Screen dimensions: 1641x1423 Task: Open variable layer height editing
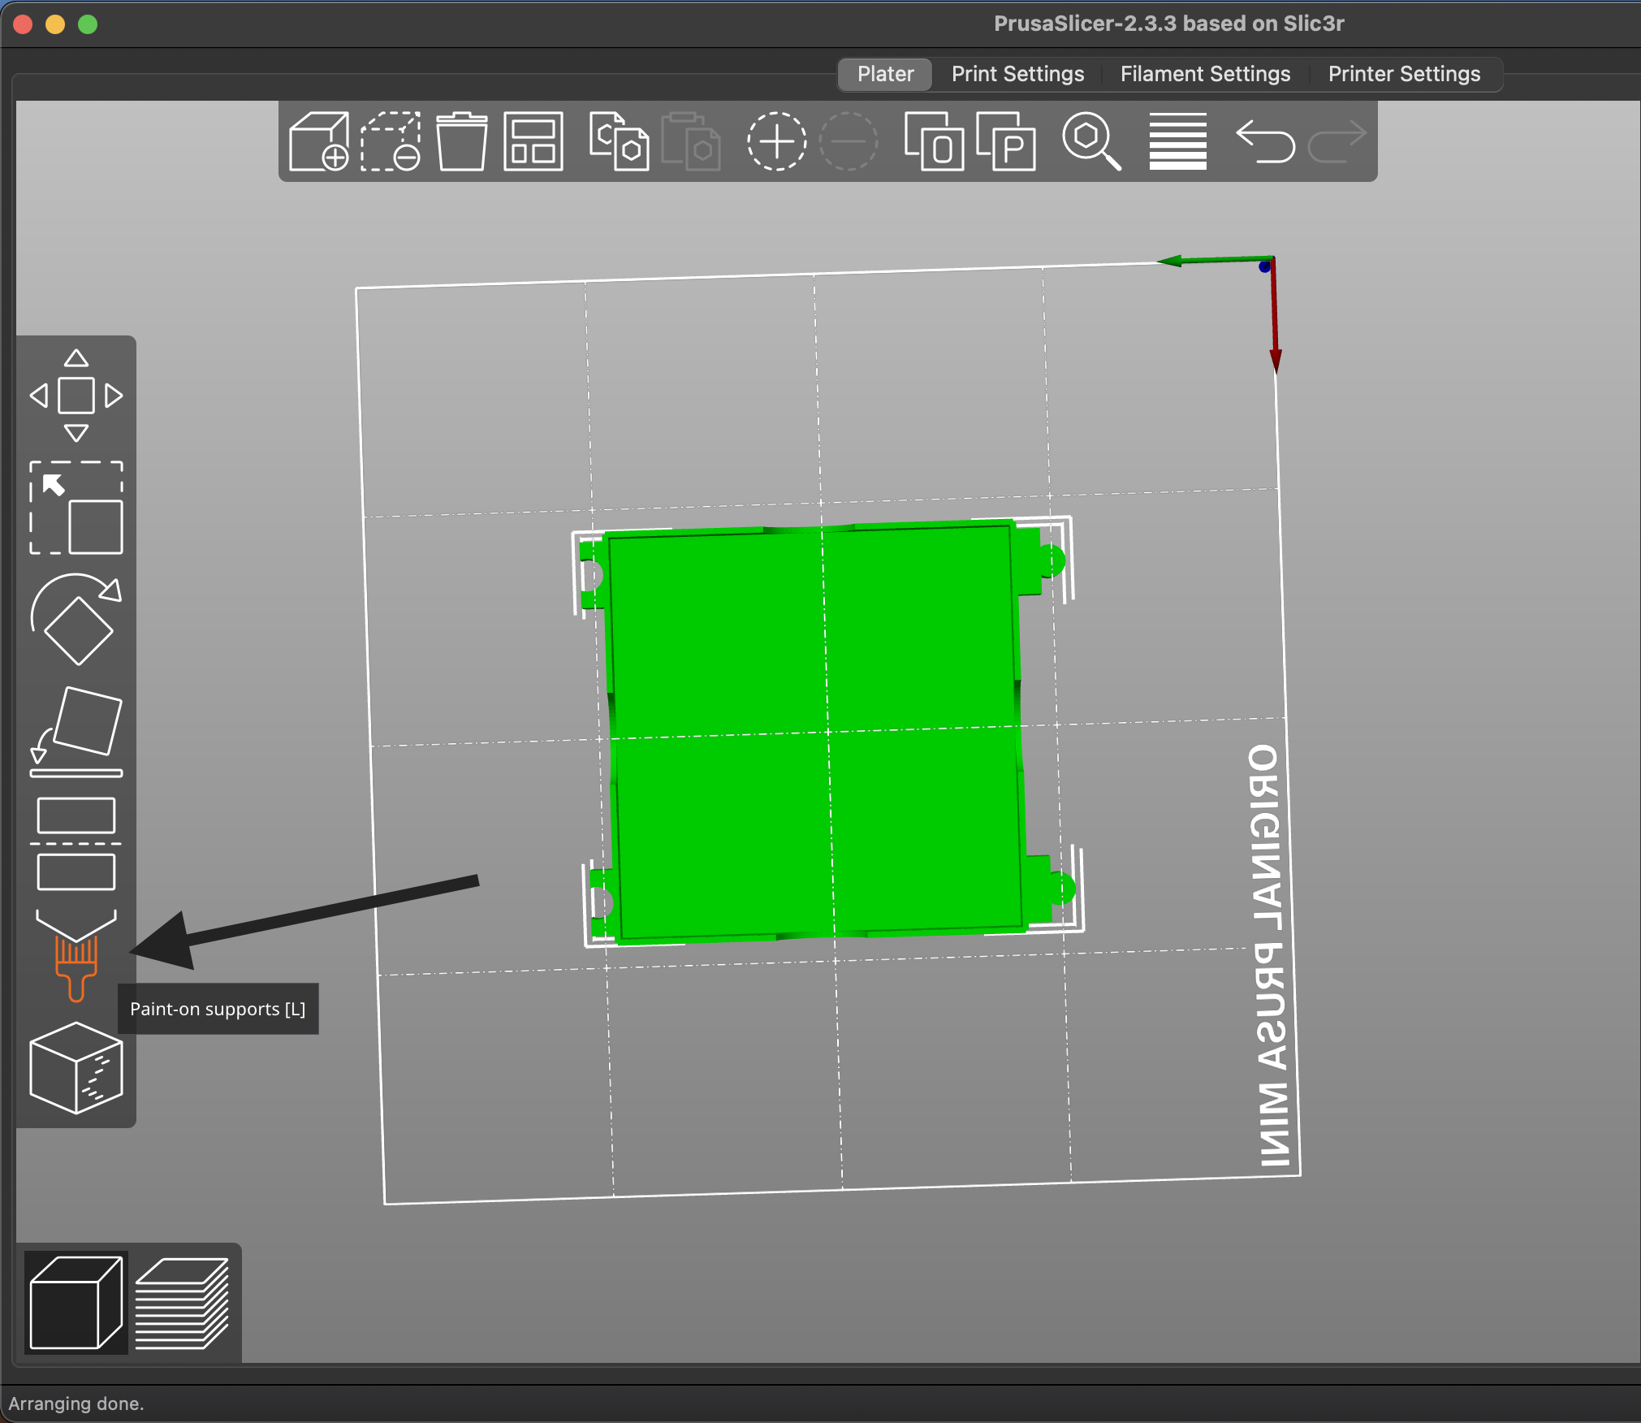(x=1176, y=142)
